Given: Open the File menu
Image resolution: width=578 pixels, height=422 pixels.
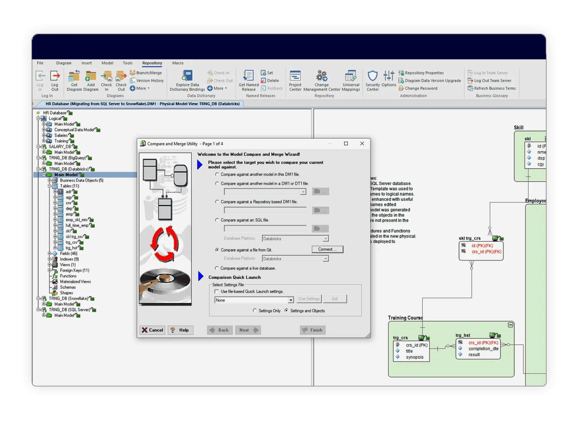Looking at the screenshot, I should tap(40, 63).
